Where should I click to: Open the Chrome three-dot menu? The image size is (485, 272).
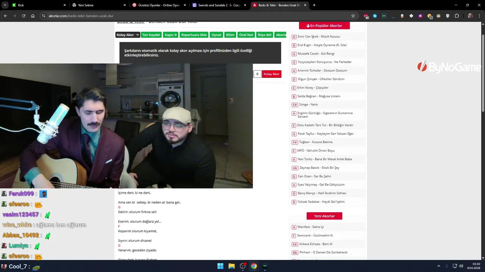(479, 16)
